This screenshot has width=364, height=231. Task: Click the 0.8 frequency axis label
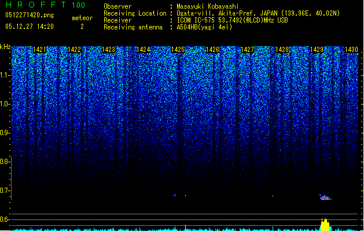(x=5, y=162)
